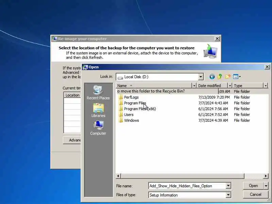
Task: Click the Advanced button in Re-image window
Action: click(x=72, y=140)
